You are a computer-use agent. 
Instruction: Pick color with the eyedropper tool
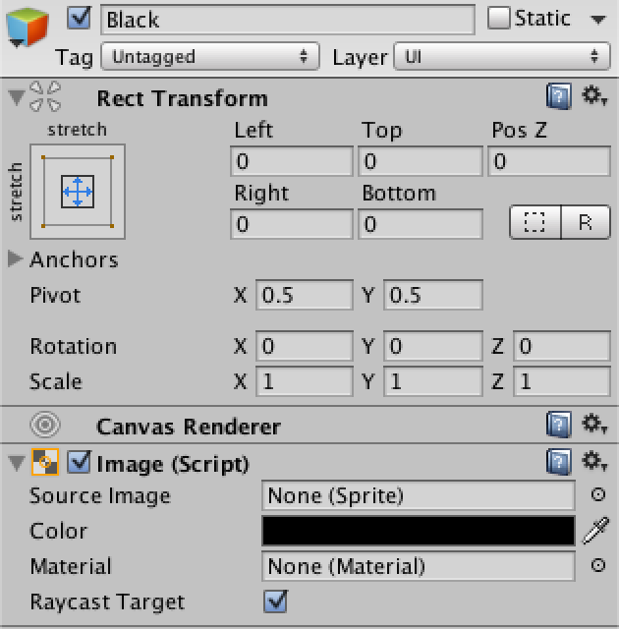coord(595,531)
